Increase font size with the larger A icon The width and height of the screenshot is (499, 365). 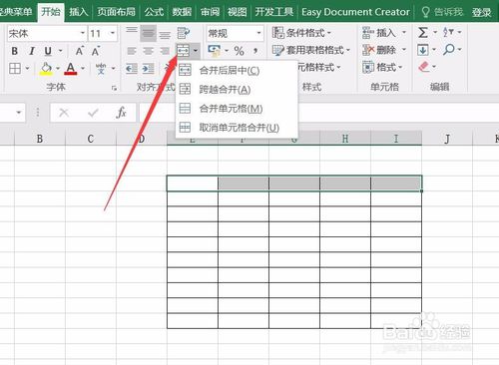(79, 51)
